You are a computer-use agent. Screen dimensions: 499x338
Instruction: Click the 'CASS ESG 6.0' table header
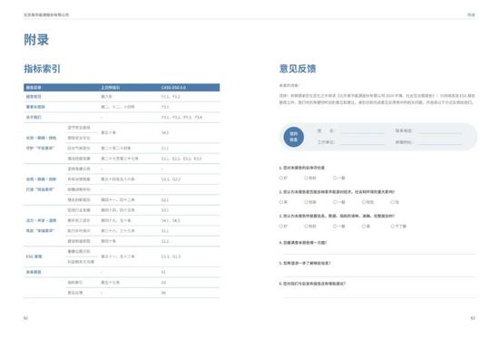(x=173, y=87)
